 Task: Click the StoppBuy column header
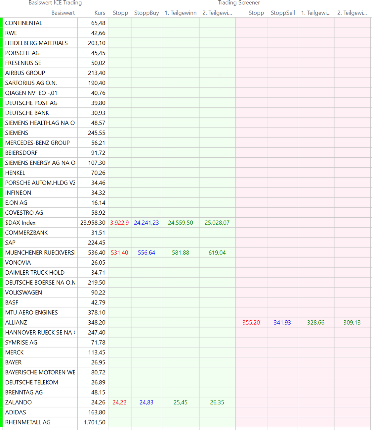146,13
